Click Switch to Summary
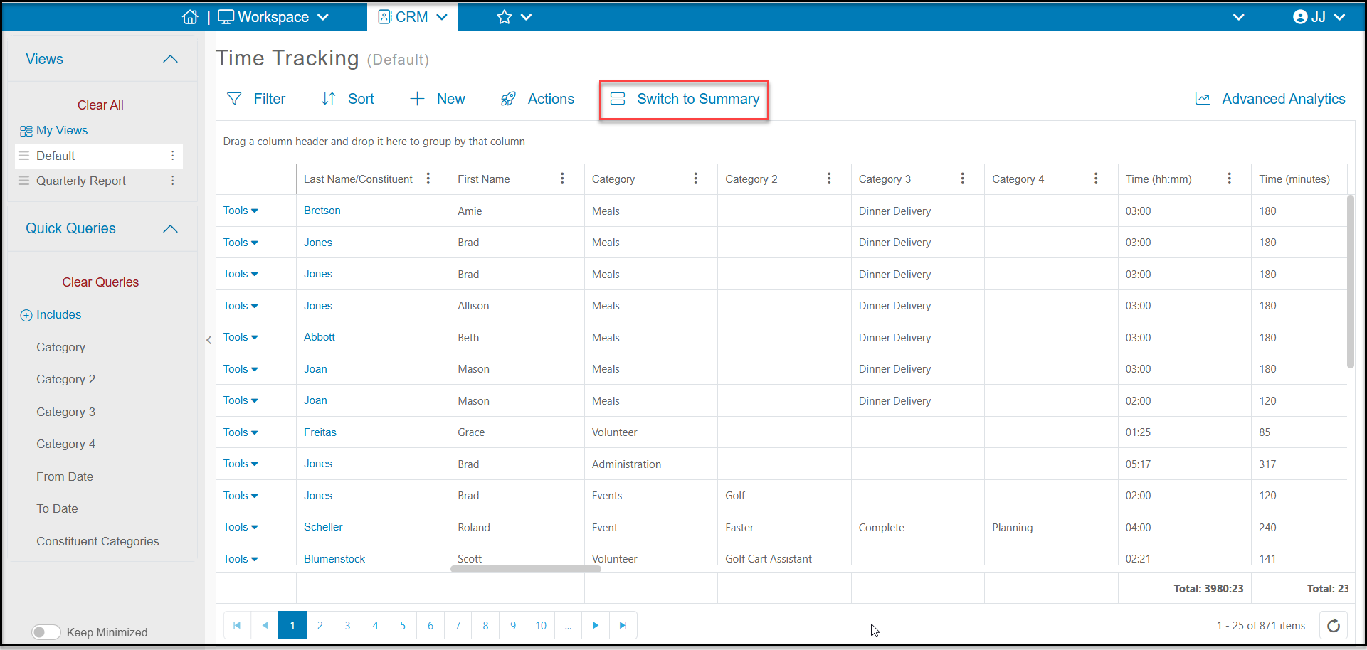The height and width of the screenshot is (650, 1367). 685,99
